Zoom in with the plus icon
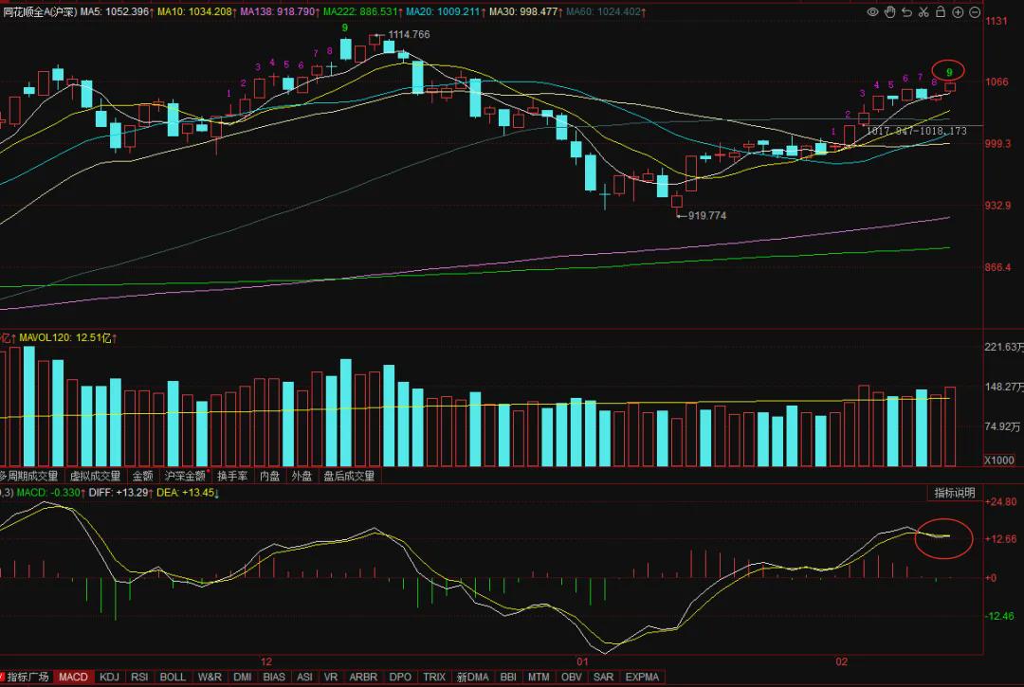Image resolution: width=1024 pixels, height=687 pixels. pos(958,12)
